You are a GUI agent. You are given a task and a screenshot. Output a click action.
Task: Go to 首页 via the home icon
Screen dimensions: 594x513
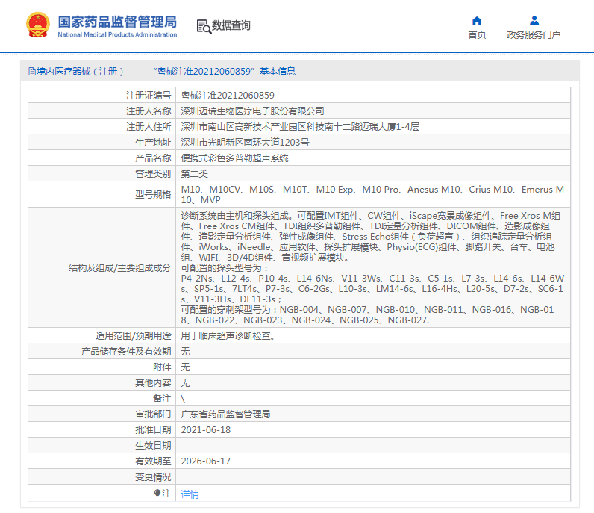[x=477, y=20]
